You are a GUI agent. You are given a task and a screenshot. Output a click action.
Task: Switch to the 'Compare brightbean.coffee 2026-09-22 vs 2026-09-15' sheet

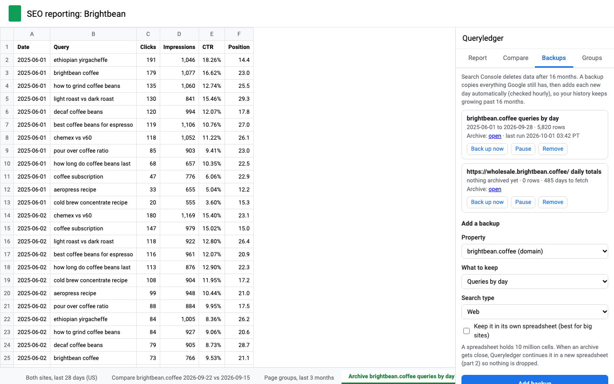point(181,377)
